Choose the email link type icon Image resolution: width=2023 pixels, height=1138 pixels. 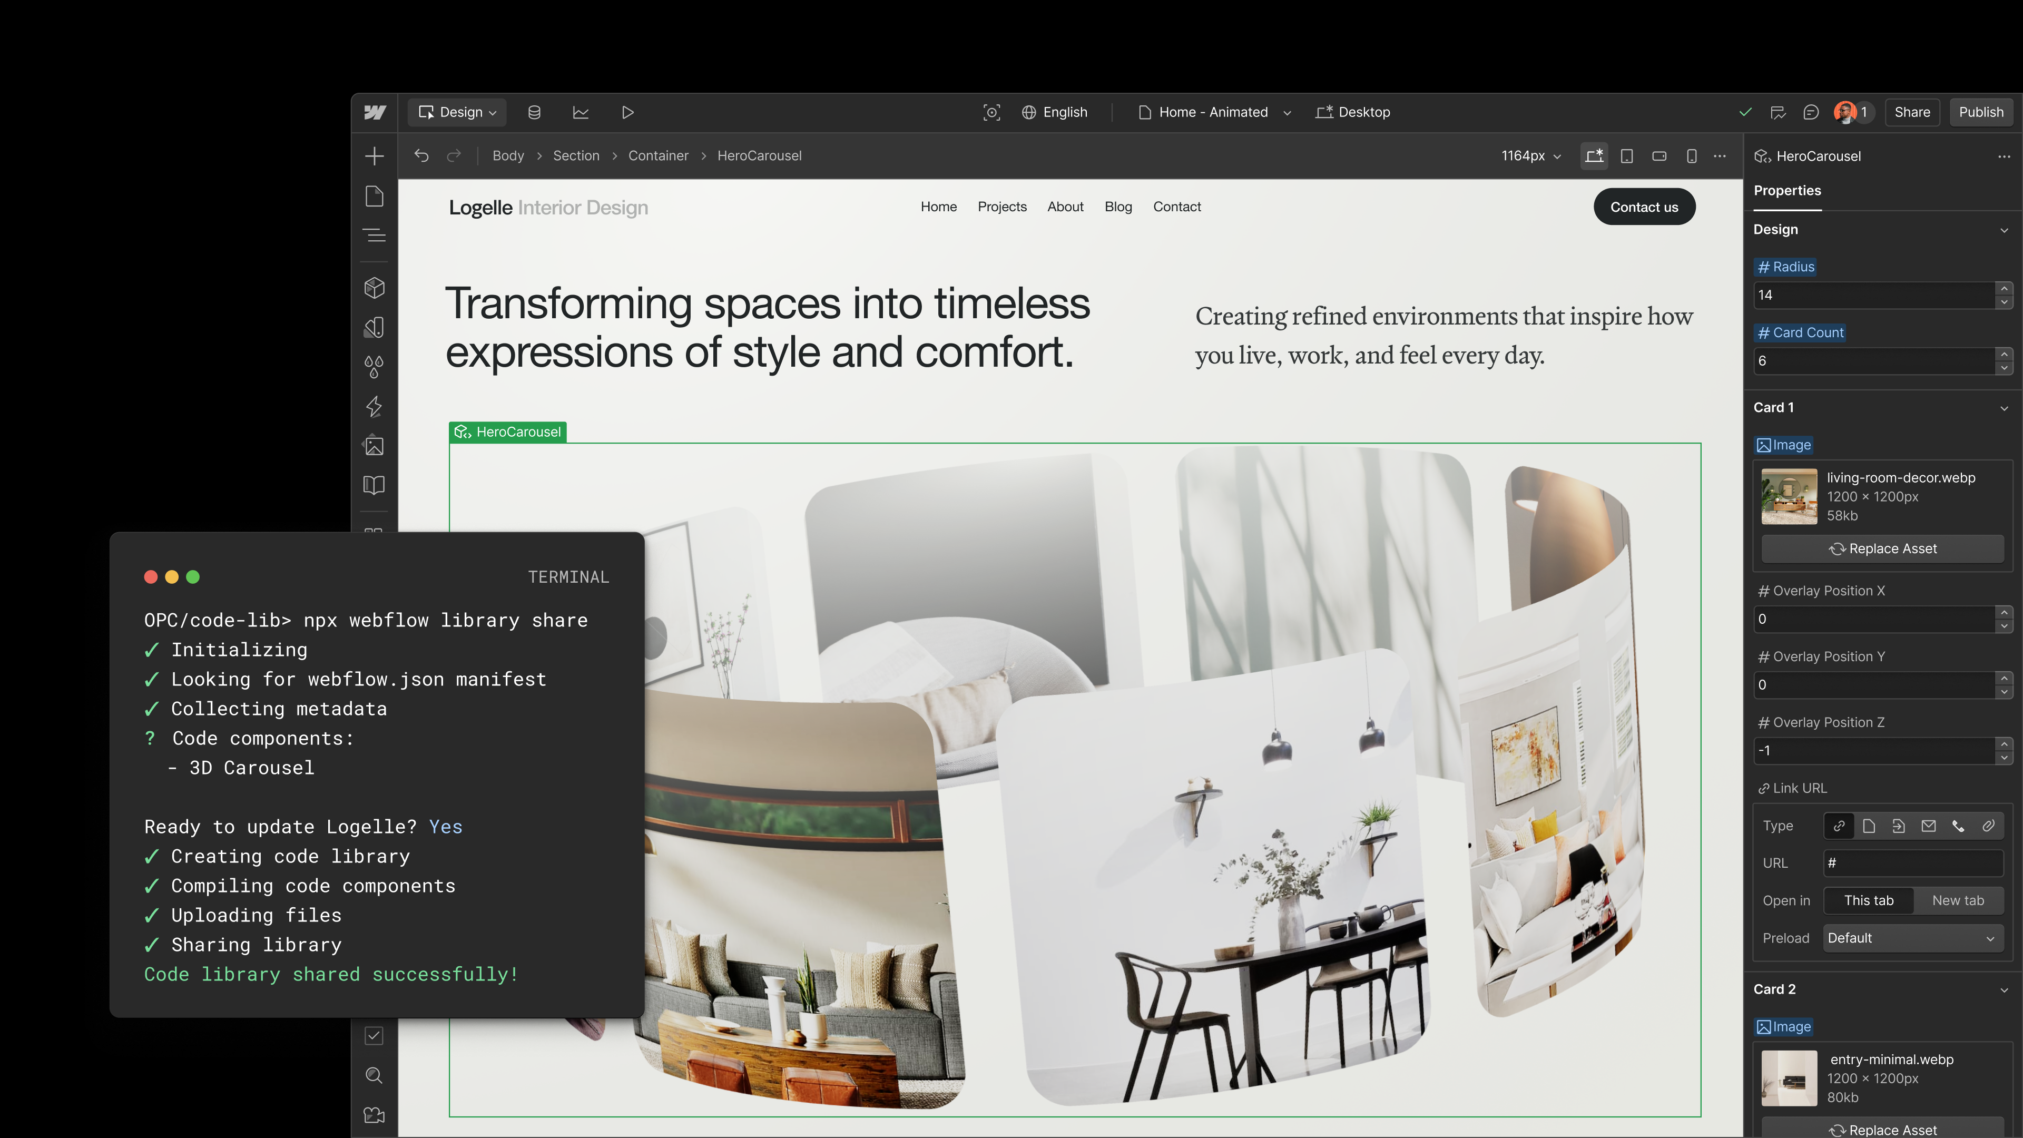(x=1928, y=826)
